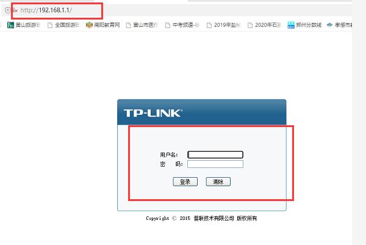Click the 普联技术有限公司 copyright text
Viewport: 366px width, 245px height.
click(213, 218)
